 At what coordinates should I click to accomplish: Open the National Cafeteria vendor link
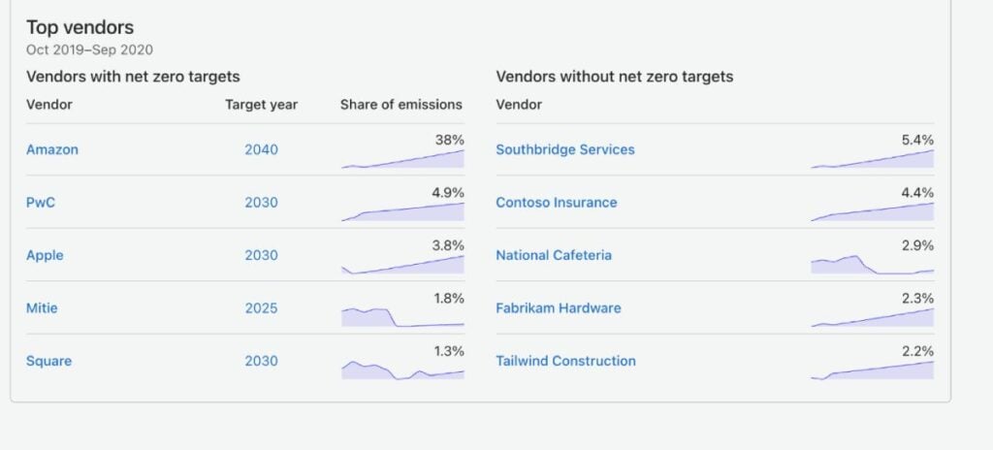(554, 255)
